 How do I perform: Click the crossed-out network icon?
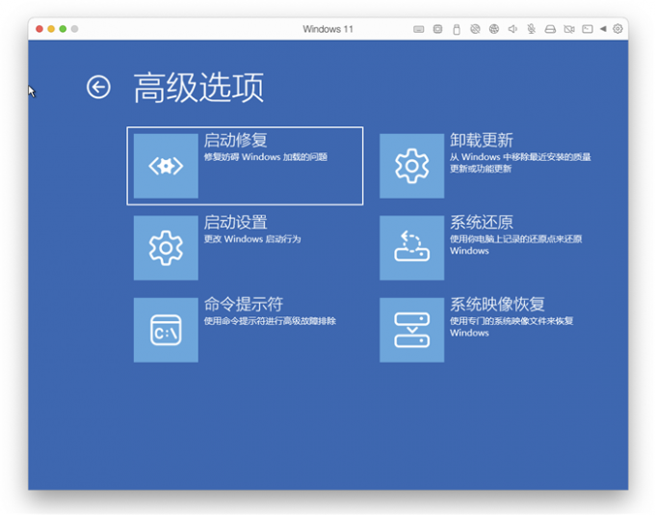[x=475, y=29]
